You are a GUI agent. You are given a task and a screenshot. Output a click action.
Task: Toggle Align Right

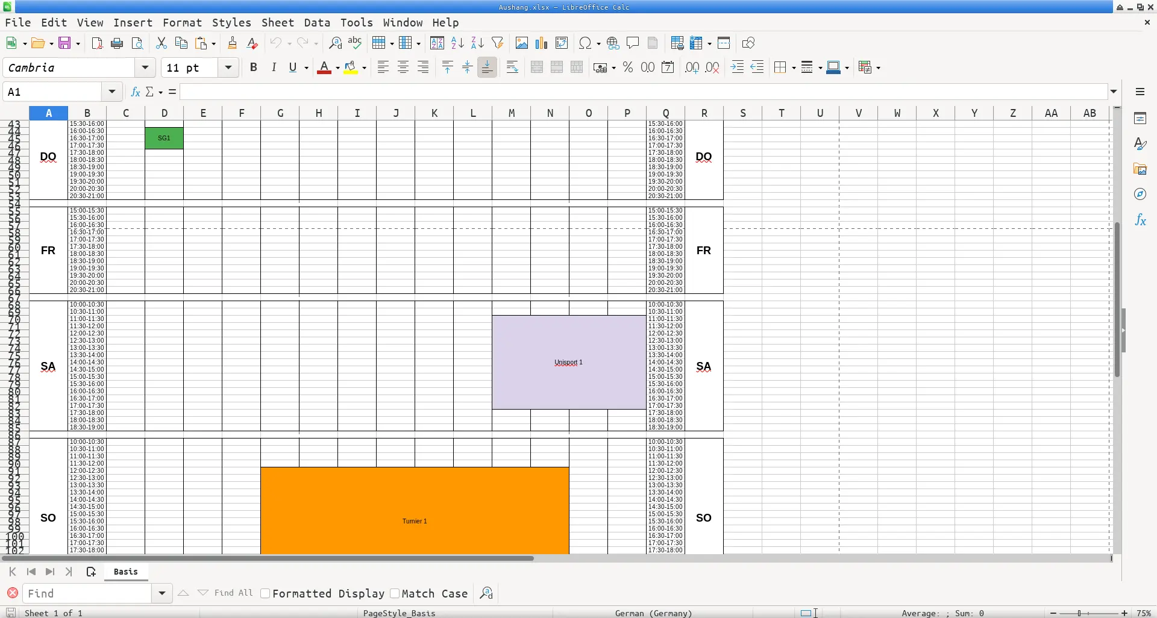click(423, 67)
